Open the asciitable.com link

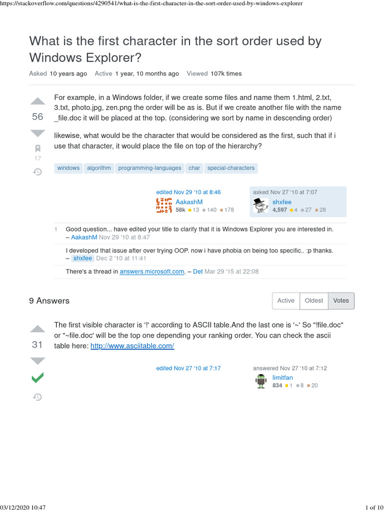coord(132,346)
